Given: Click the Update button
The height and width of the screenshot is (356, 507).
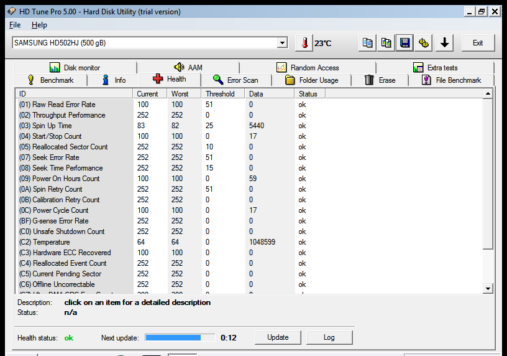Looking at the screenshot, I should click(x=278, y=337).
